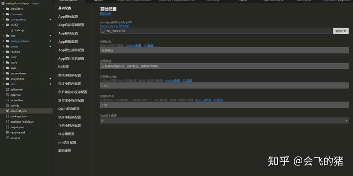
Task: Switch to 微信小程序配置 section
Action: [x=69, y=75]
